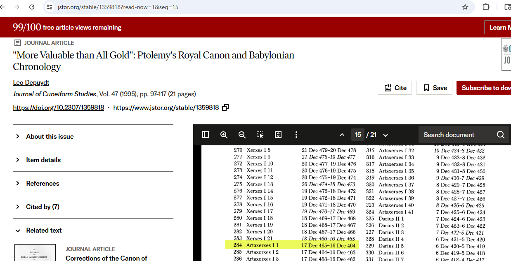Expand the References section
Viewport: 511px width, 261px height.
point(93,183)
